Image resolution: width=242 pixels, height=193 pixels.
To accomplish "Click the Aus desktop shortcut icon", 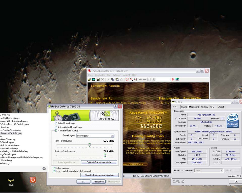I will coord(33,181).
